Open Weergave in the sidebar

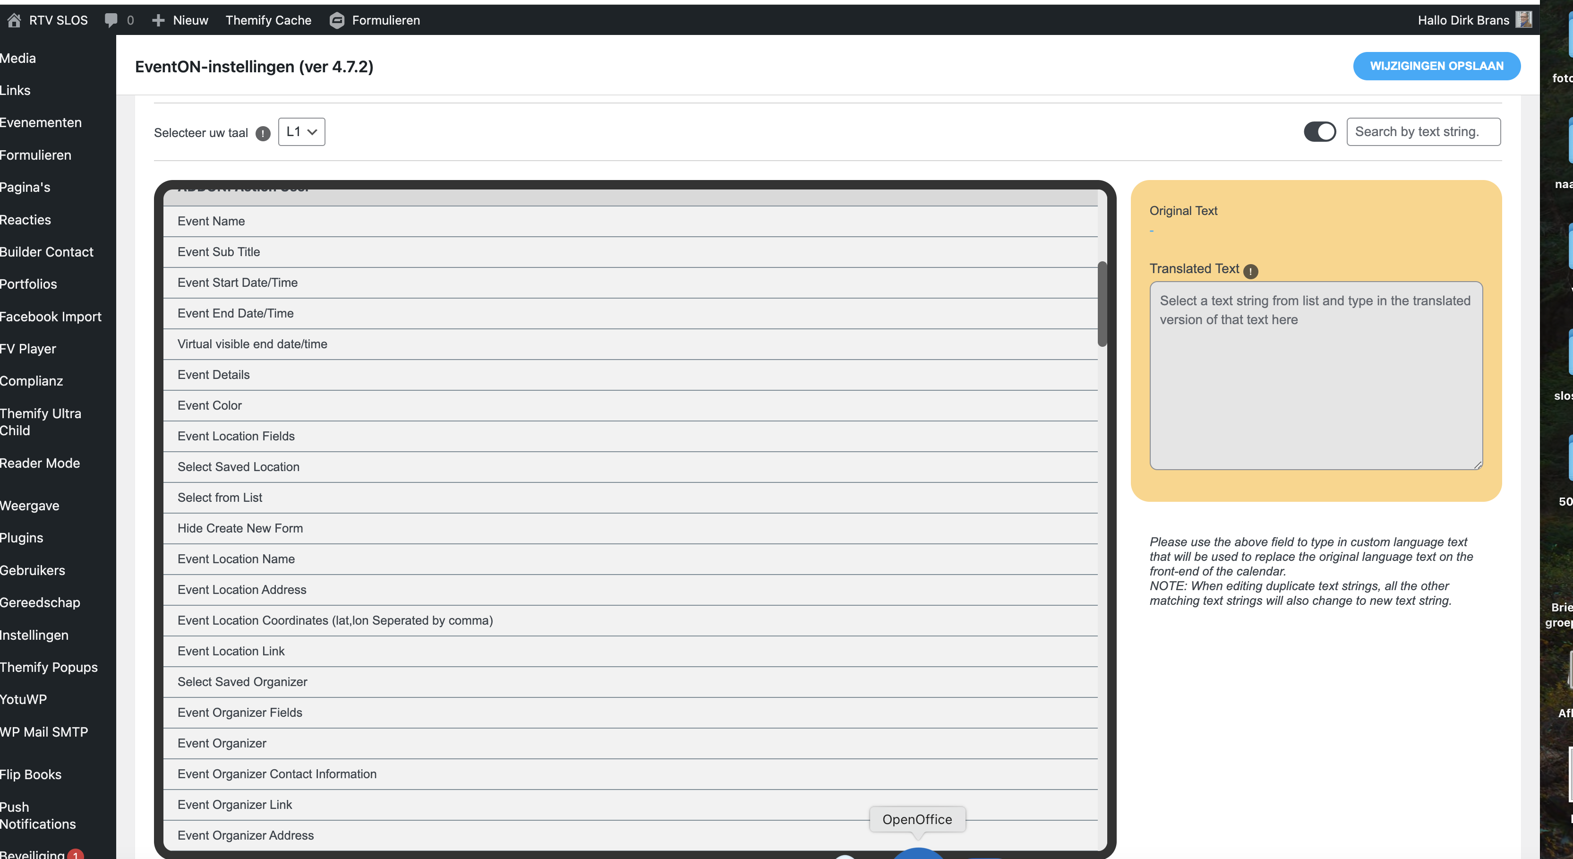30,506
